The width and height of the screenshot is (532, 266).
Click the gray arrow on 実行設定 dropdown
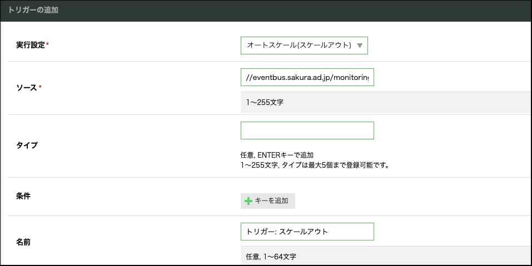[360, 46]
